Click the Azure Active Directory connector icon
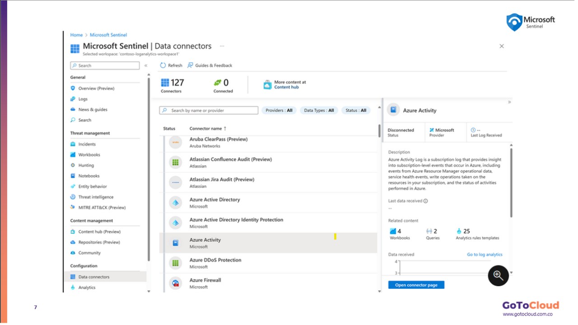This screenshot has height=325, width=578. click(175, 203)
